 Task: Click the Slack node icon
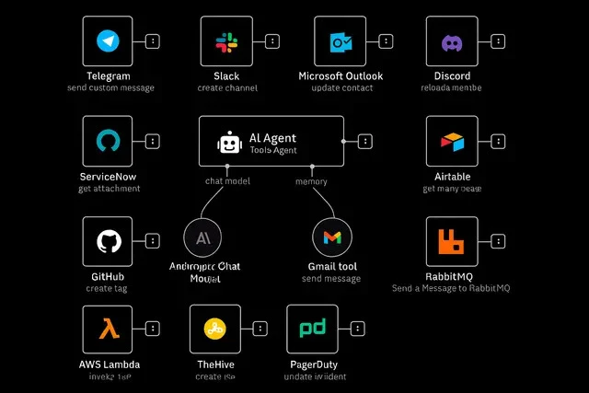tap(225, 41)
